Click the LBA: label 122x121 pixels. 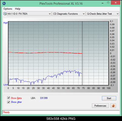(x=33, y=98)
